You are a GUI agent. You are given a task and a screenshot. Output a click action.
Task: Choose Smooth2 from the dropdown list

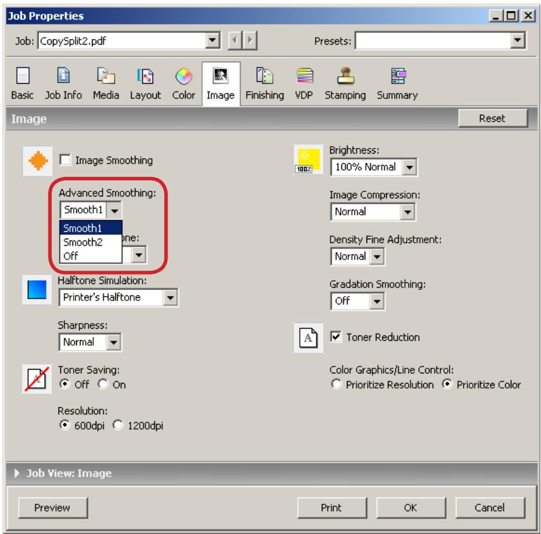click(91, 242)
